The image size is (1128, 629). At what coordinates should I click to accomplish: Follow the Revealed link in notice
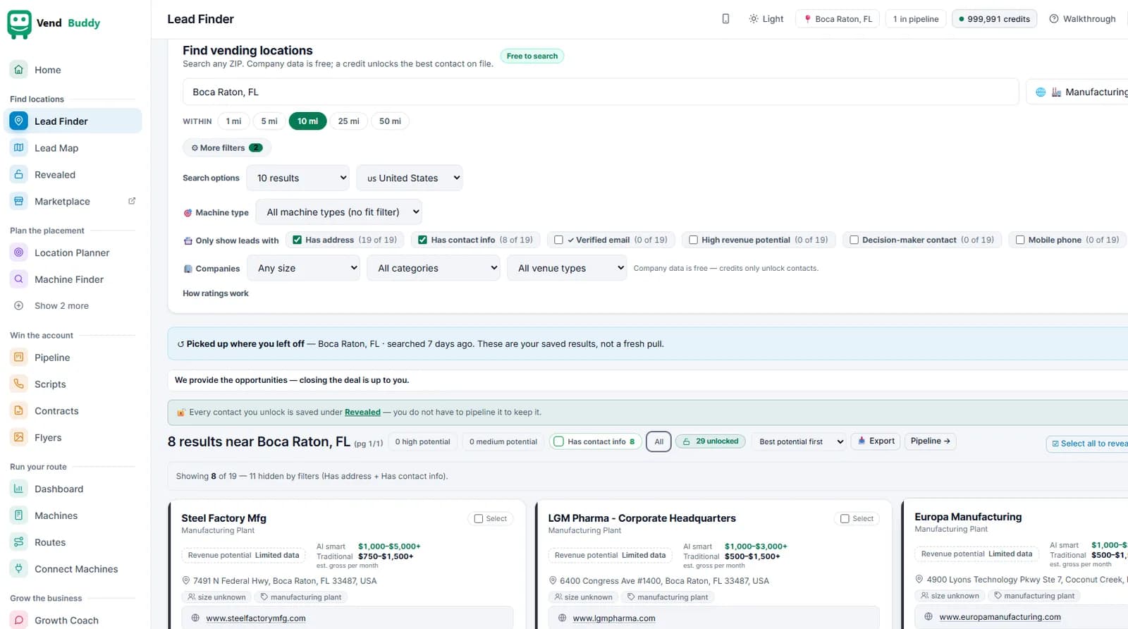pos(362,412)
